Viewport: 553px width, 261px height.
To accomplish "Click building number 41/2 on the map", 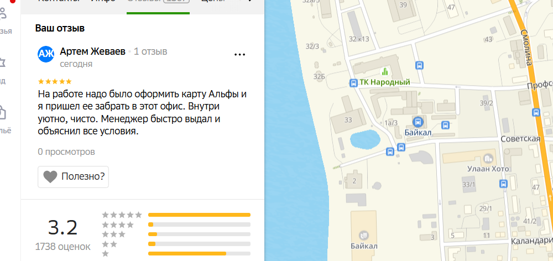I will click(530, 221).
